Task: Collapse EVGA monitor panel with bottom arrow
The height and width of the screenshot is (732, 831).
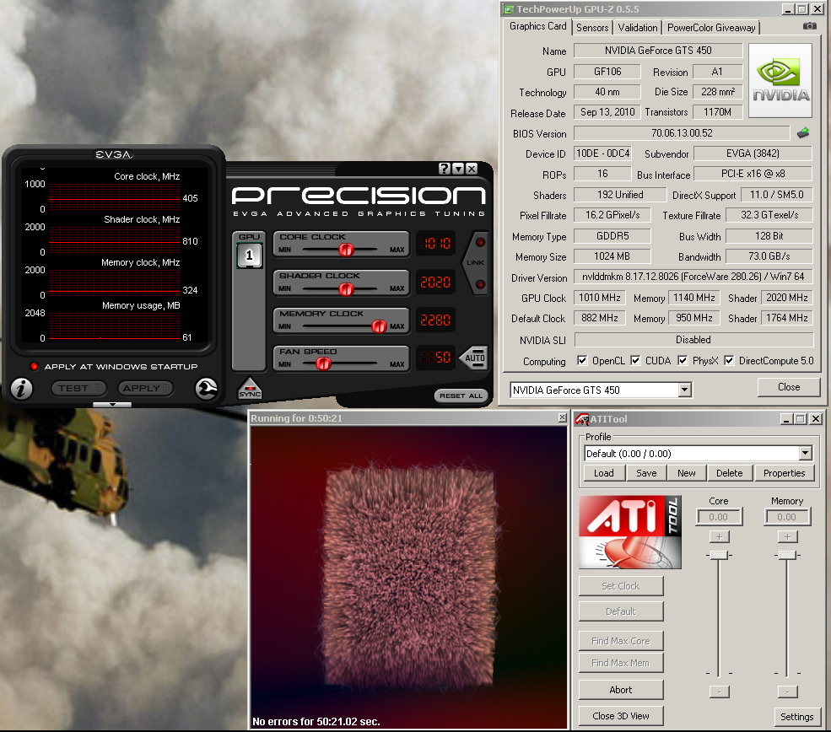Action: point(112,405)
